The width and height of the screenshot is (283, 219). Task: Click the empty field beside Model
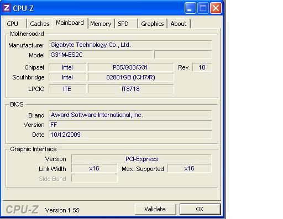coord(183,55)
